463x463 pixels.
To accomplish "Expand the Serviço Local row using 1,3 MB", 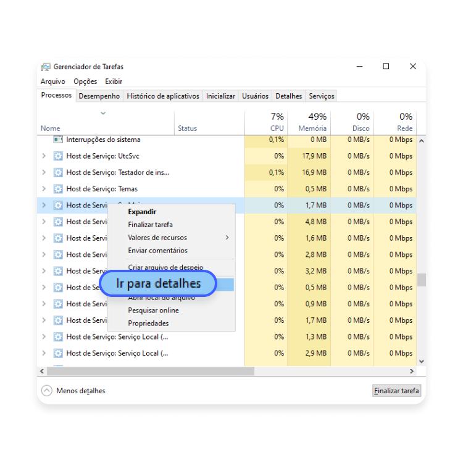I will (44, 336).
